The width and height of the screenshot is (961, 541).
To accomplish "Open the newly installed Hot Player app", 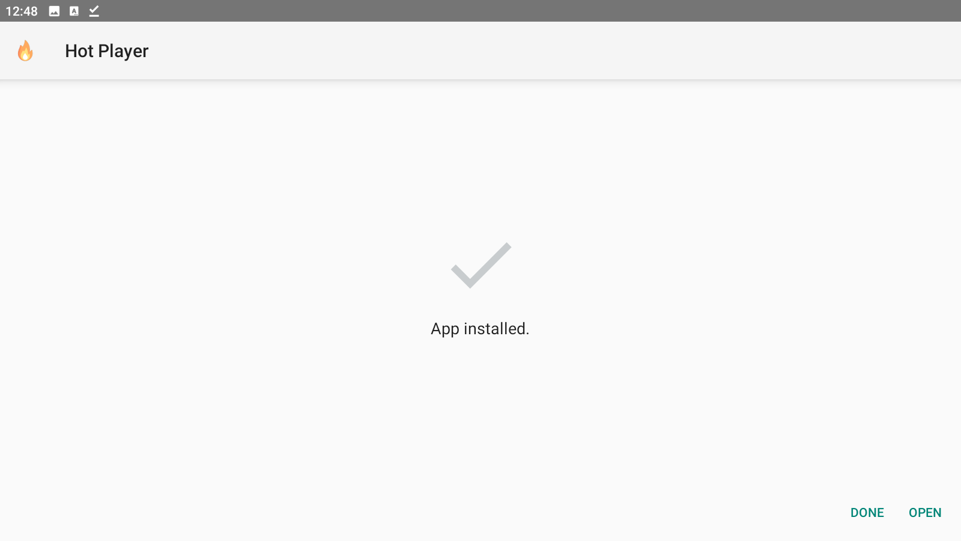I will (925, 513).
